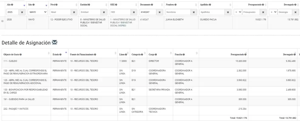Show help icon for Nivel column
The height and width of the screenshot is (121, 300).
56,5
